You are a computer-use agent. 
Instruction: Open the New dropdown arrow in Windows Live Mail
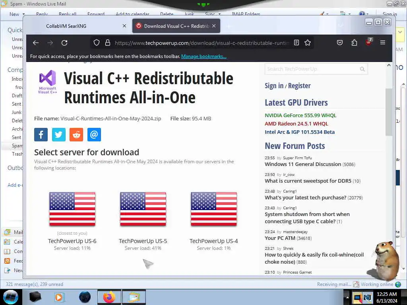tap(23, 14)
